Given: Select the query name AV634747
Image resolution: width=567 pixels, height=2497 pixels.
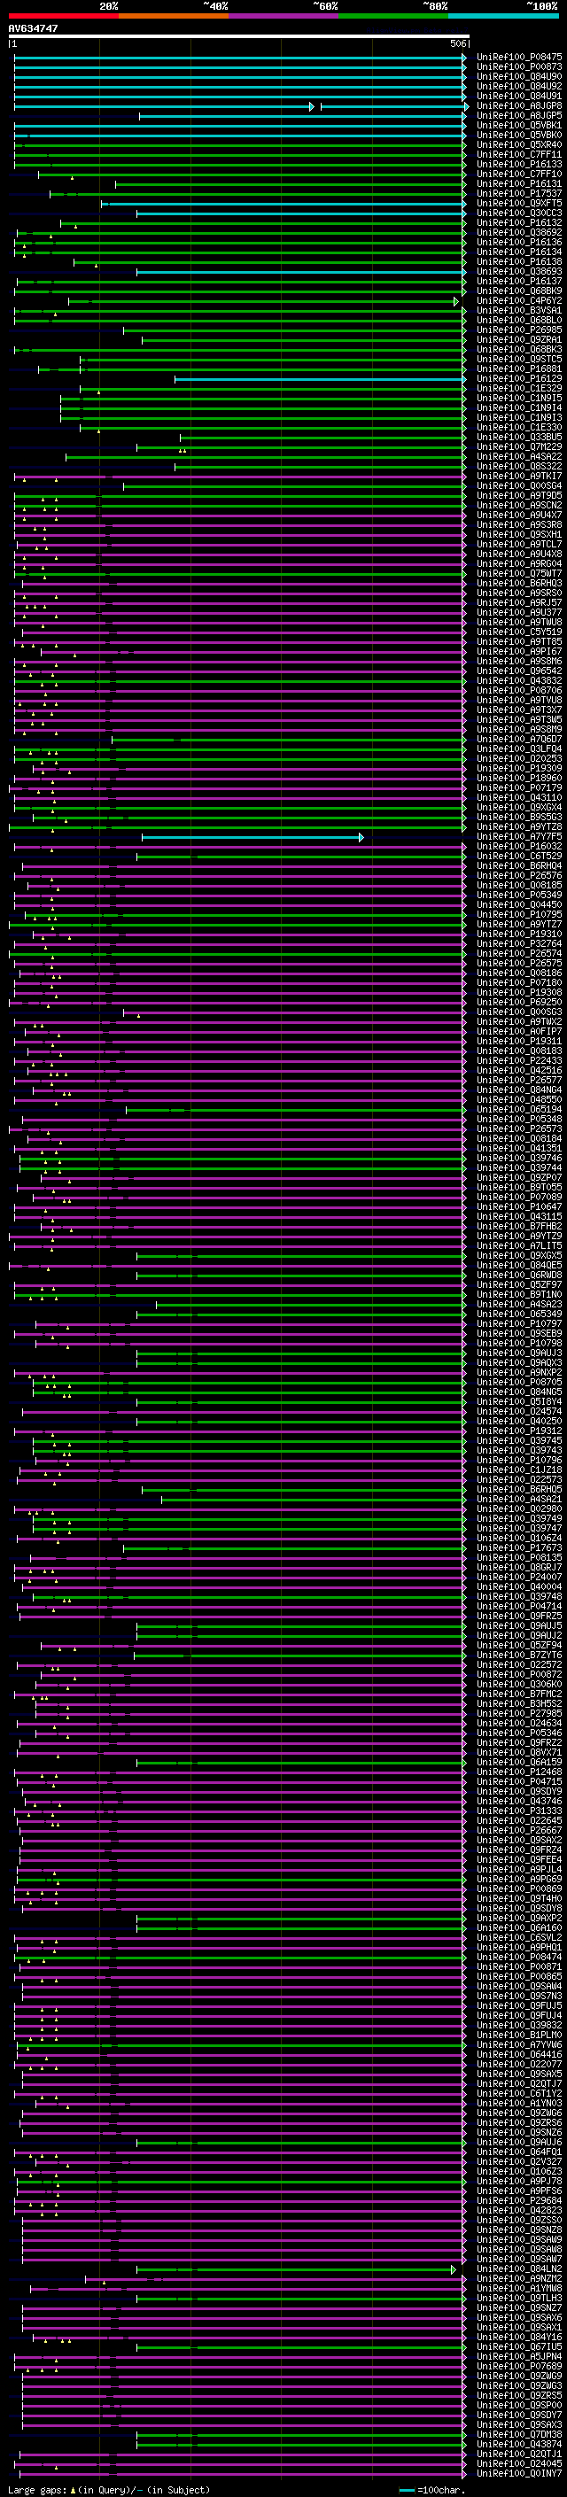Looking at the screenshot, I should point(33,29).
